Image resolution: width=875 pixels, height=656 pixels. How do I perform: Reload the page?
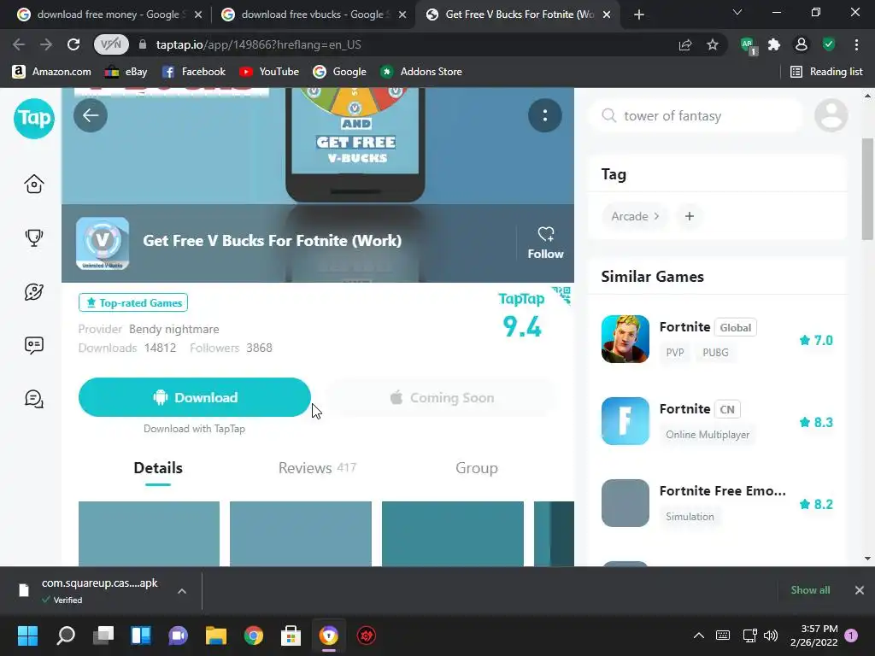(x=73, y=44)
